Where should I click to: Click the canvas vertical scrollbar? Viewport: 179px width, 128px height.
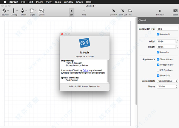tap(136, 61)
